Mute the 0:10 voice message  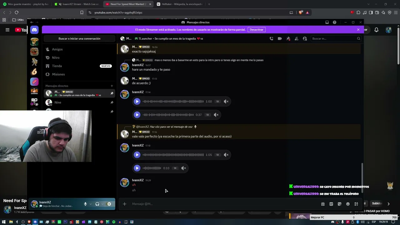coord(184,168)
